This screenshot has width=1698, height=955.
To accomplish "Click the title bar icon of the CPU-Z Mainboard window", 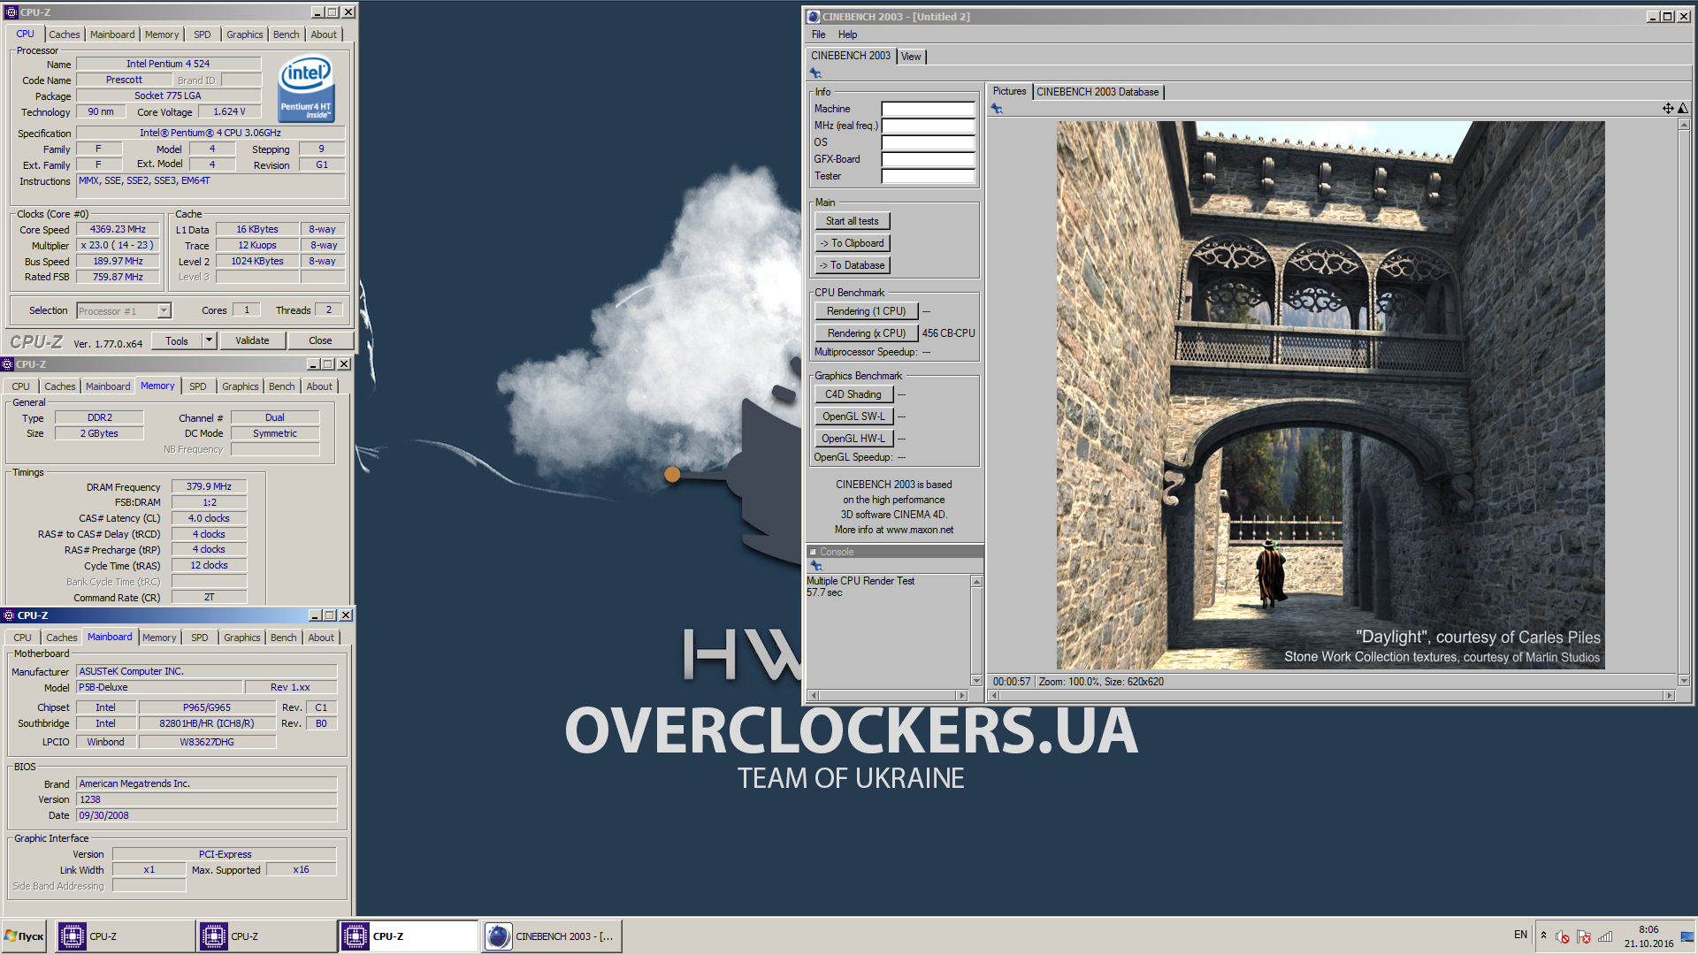I will (x=9, y=615).
